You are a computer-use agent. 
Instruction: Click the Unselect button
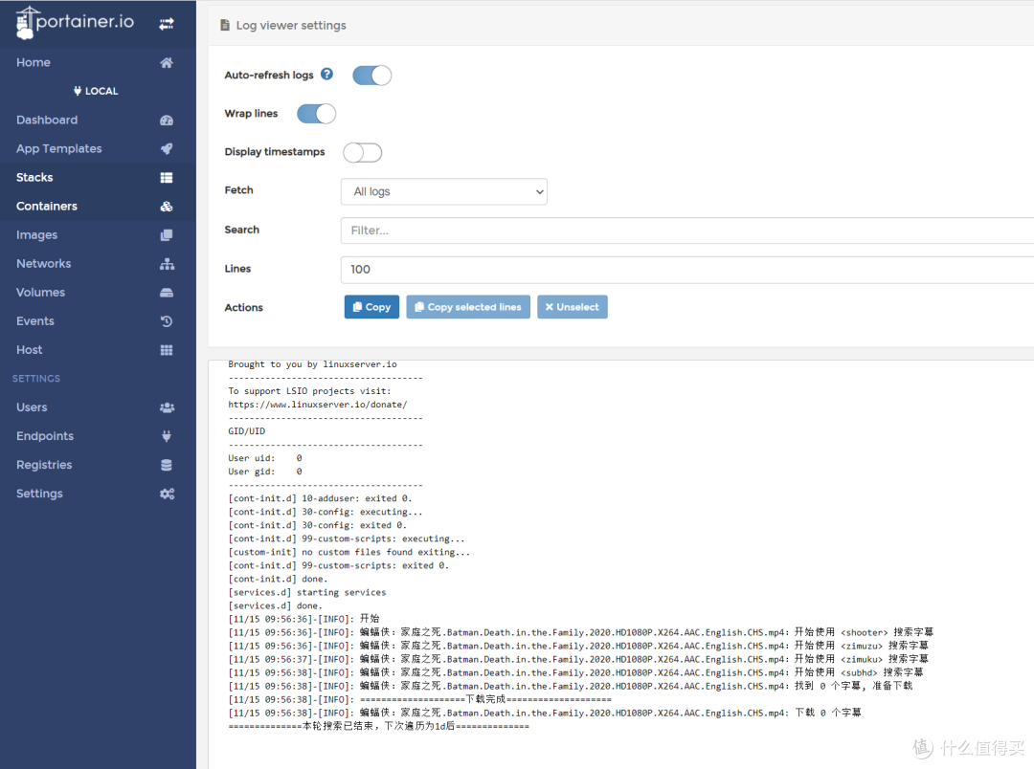point(573,307)
